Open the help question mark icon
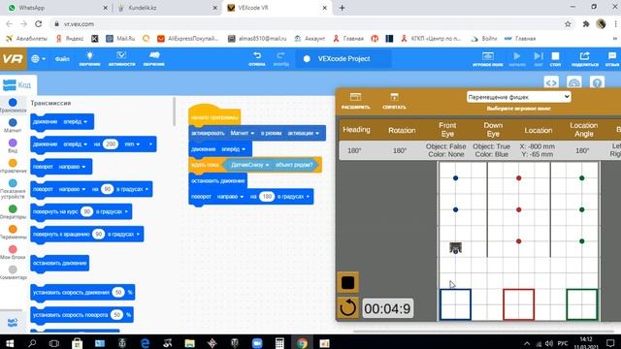Screen dimensions: 621x349 point(597,83)
